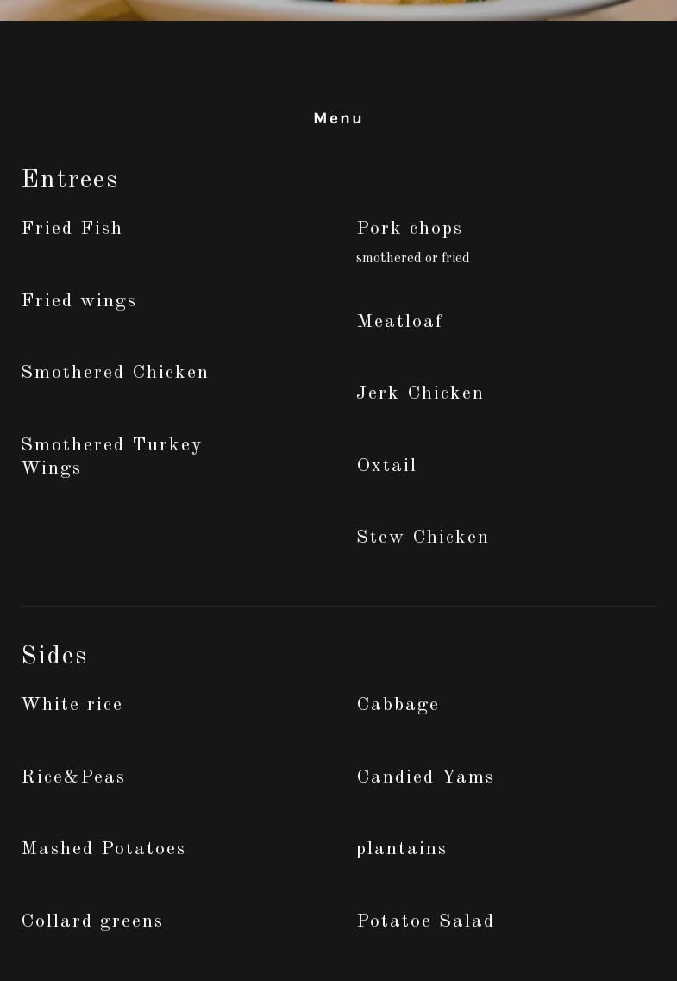This screenshot has width=677, height=981.
Task: Select Rice&Peas from sides
Action: click(x=73, y=777)
